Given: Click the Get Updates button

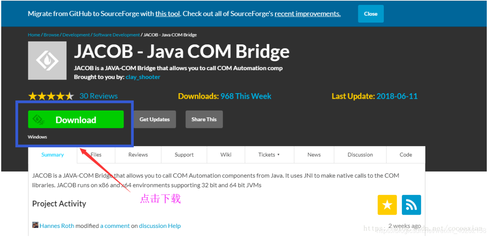Looking at the screenshot, I should (x=155, y=119).
